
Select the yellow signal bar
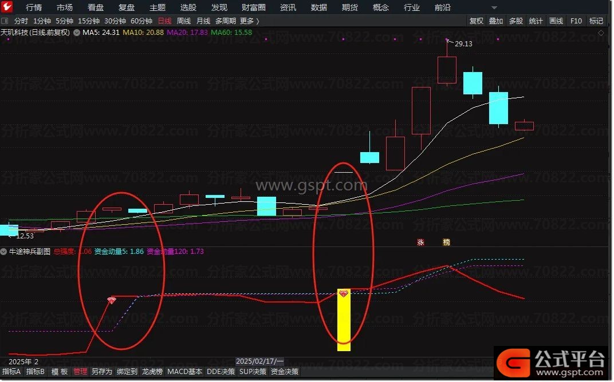click(x=344, y=321)
